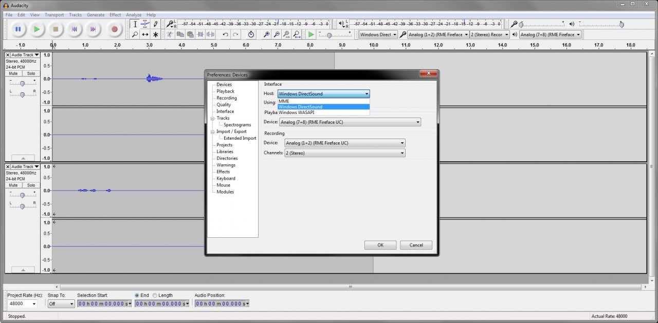Click the Selection Start time field

[104, 303]
